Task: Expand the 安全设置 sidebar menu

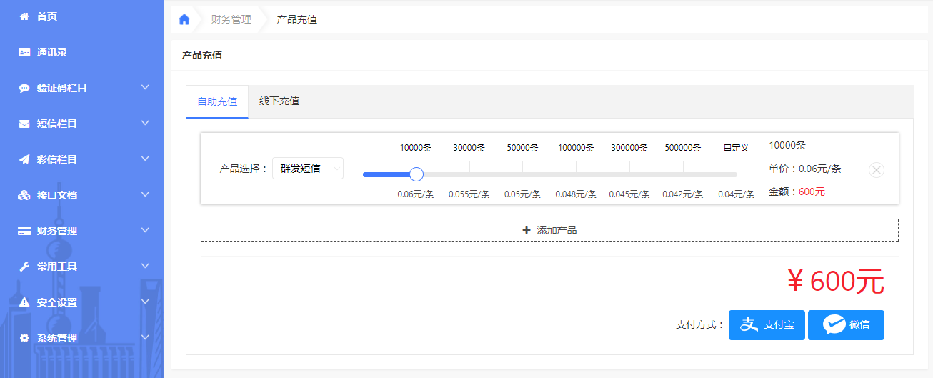Action: (82, 302)
